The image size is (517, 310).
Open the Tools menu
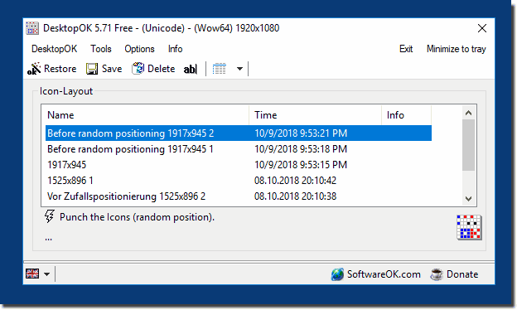point(101,49)
